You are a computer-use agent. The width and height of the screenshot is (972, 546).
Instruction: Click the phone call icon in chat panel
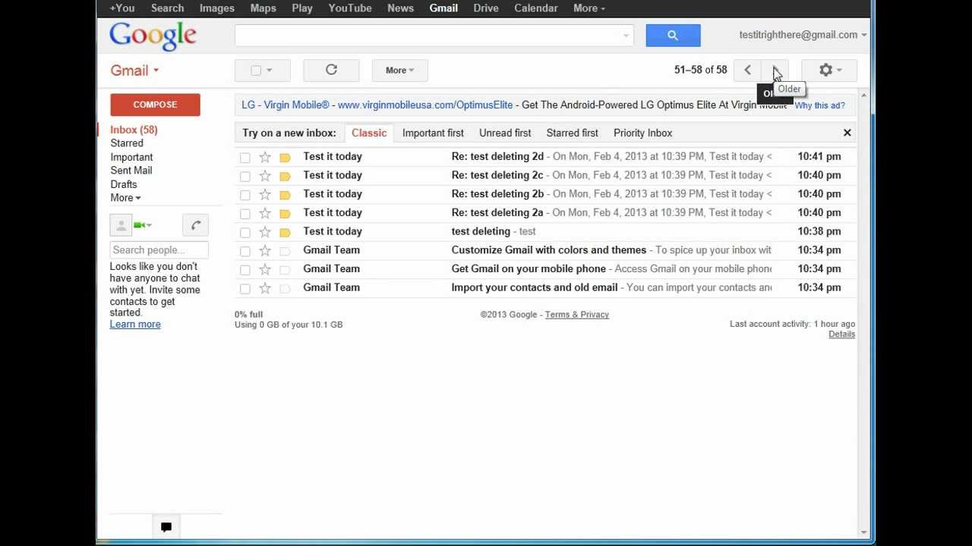195,224
